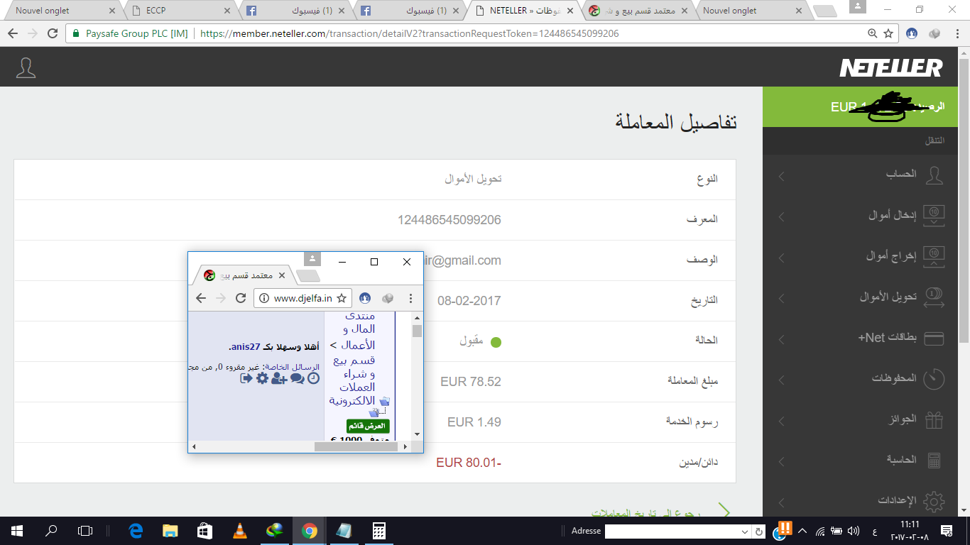This screenshot has width=970, height=545.
Task: Go back in djelfa popup window
Action: click(201, 298)
